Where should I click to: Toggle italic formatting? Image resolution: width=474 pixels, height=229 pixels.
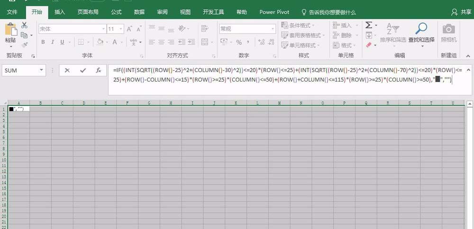click(x=54, y=42)
